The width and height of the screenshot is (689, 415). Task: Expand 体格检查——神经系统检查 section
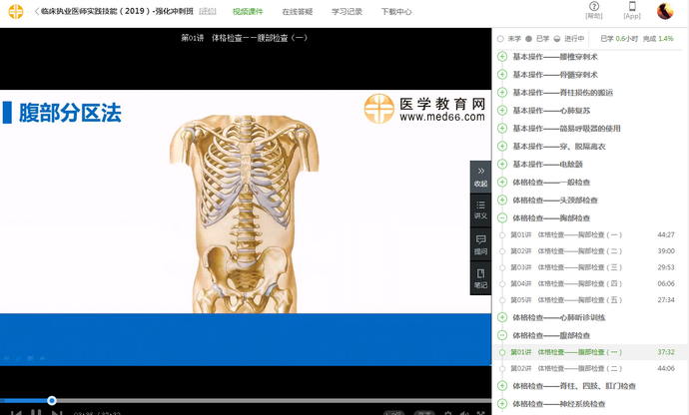tap(502, 404)
